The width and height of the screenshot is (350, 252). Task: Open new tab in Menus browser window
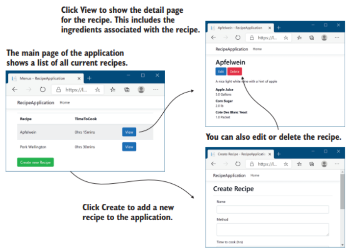coord(89,78)
